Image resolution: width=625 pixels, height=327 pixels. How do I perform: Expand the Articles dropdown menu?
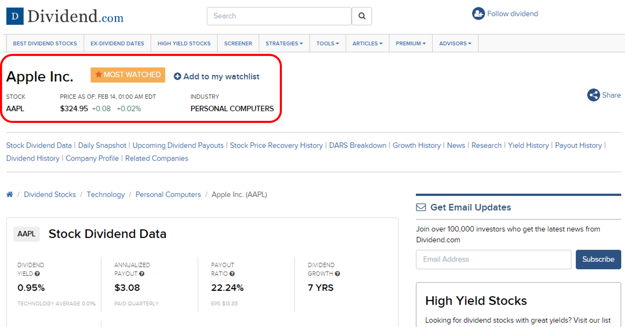point(367,44)
